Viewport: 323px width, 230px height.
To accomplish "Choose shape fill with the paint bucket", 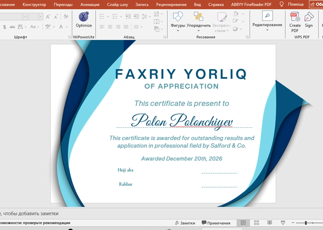I will (236, 14).
